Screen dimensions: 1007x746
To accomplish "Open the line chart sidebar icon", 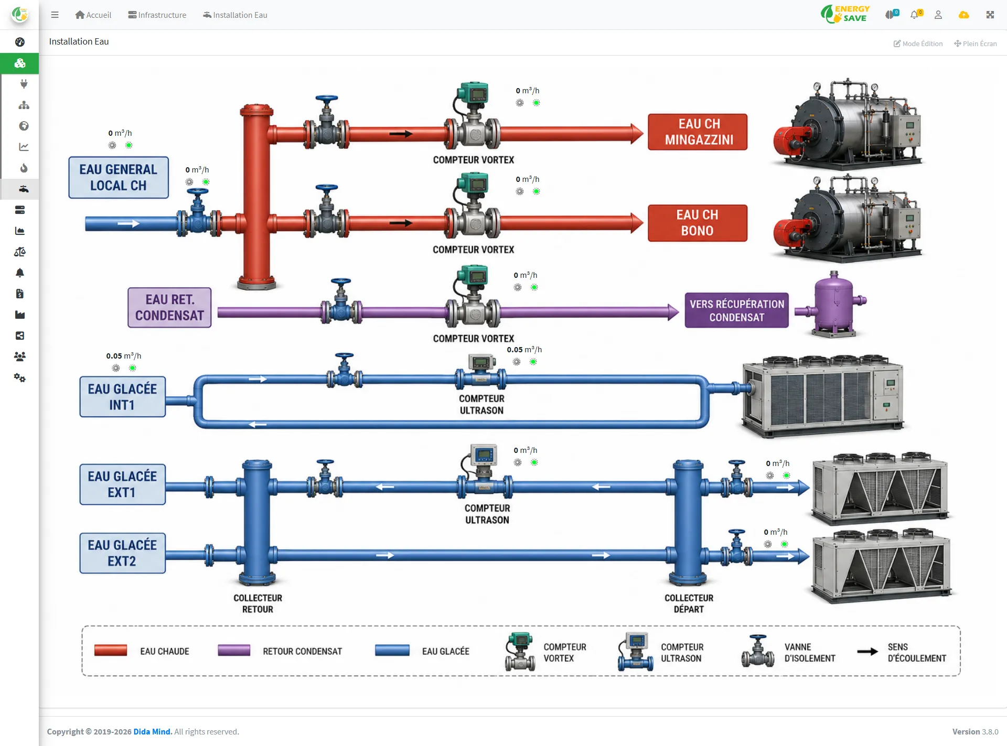I will [24, 147].
